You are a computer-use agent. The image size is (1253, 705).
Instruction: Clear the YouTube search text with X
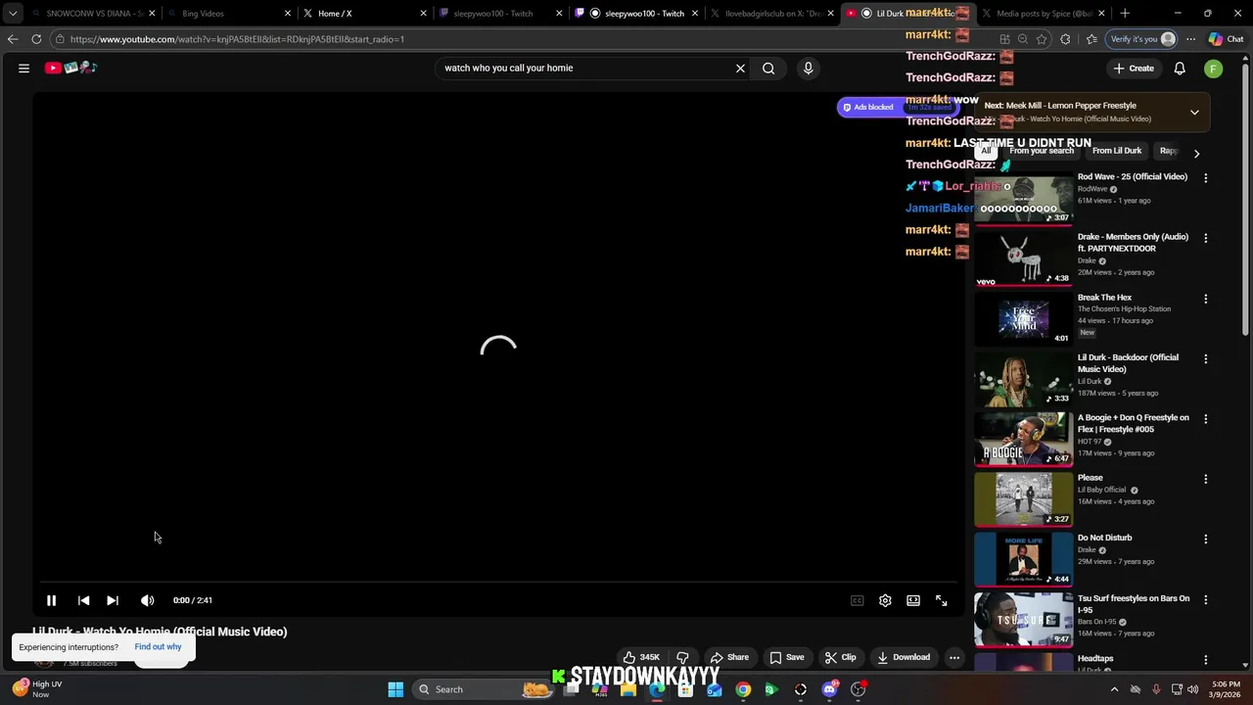740,68
